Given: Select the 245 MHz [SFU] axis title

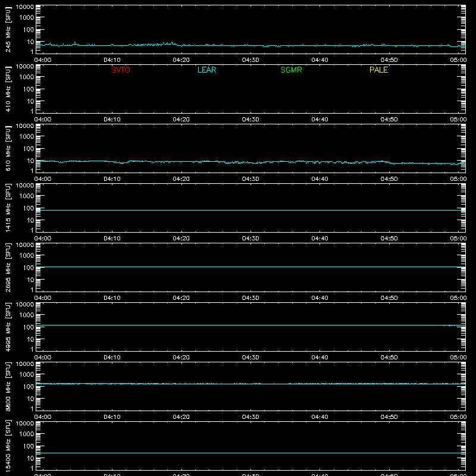Looking at the screenshot, I should coord(8,30).
